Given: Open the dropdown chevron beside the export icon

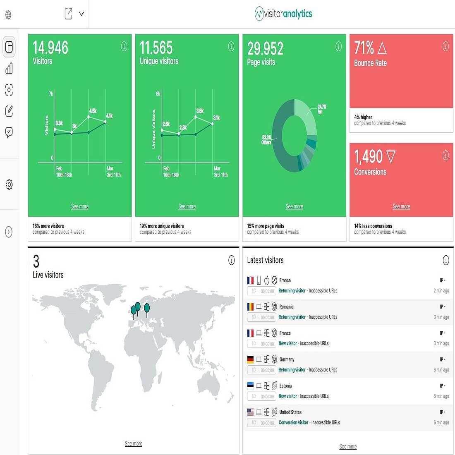Looking at the screenshot, I should click(81, 14).
